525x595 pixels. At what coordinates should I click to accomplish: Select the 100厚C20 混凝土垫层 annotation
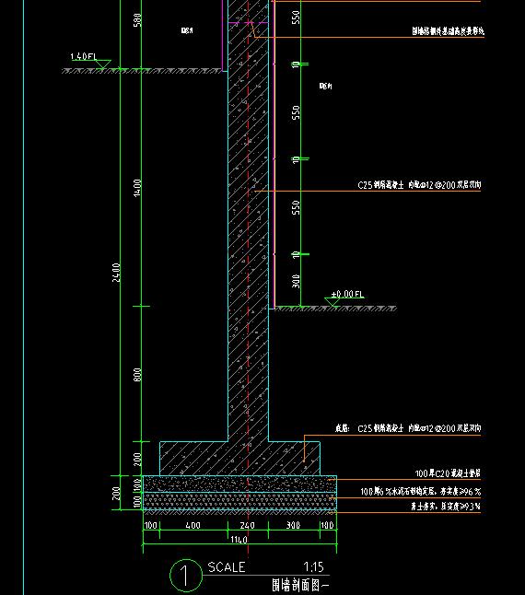coord(448,473)
